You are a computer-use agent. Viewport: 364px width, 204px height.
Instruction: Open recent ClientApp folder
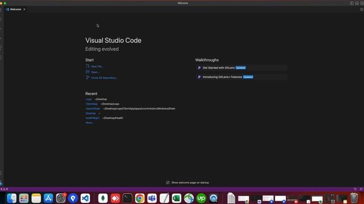(x=92, y=104)
